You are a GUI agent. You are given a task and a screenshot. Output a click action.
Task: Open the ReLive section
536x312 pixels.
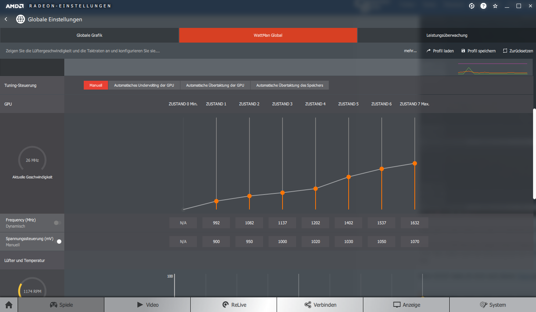tap(234, 305)
